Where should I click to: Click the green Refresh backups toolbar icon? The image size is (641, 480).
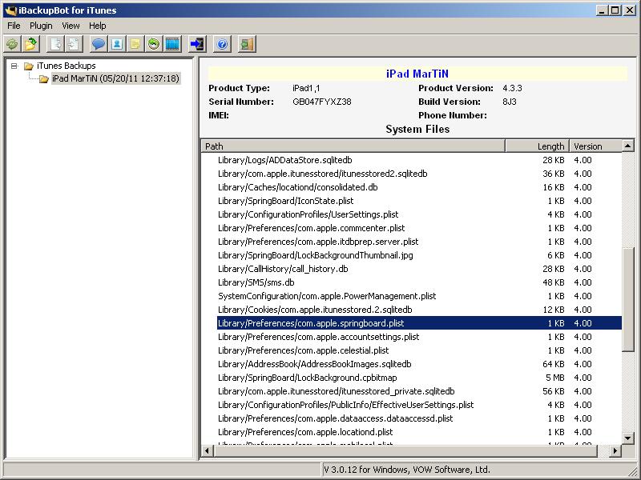tap(13, 44)
